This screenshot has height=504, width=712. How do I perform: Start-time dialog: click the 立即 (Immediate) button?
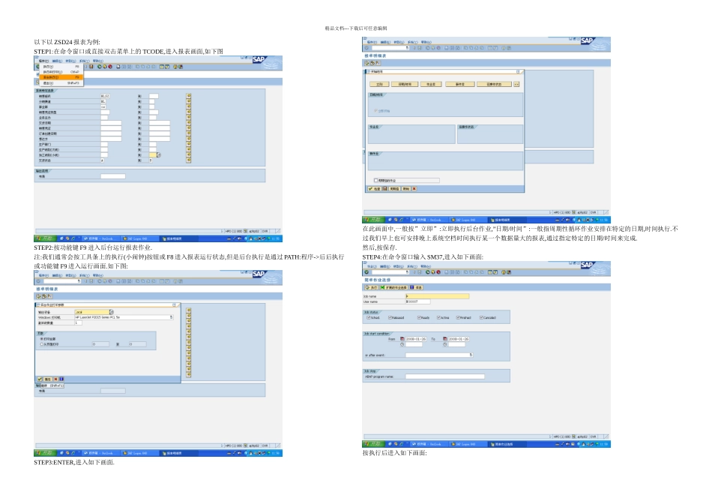380,84
